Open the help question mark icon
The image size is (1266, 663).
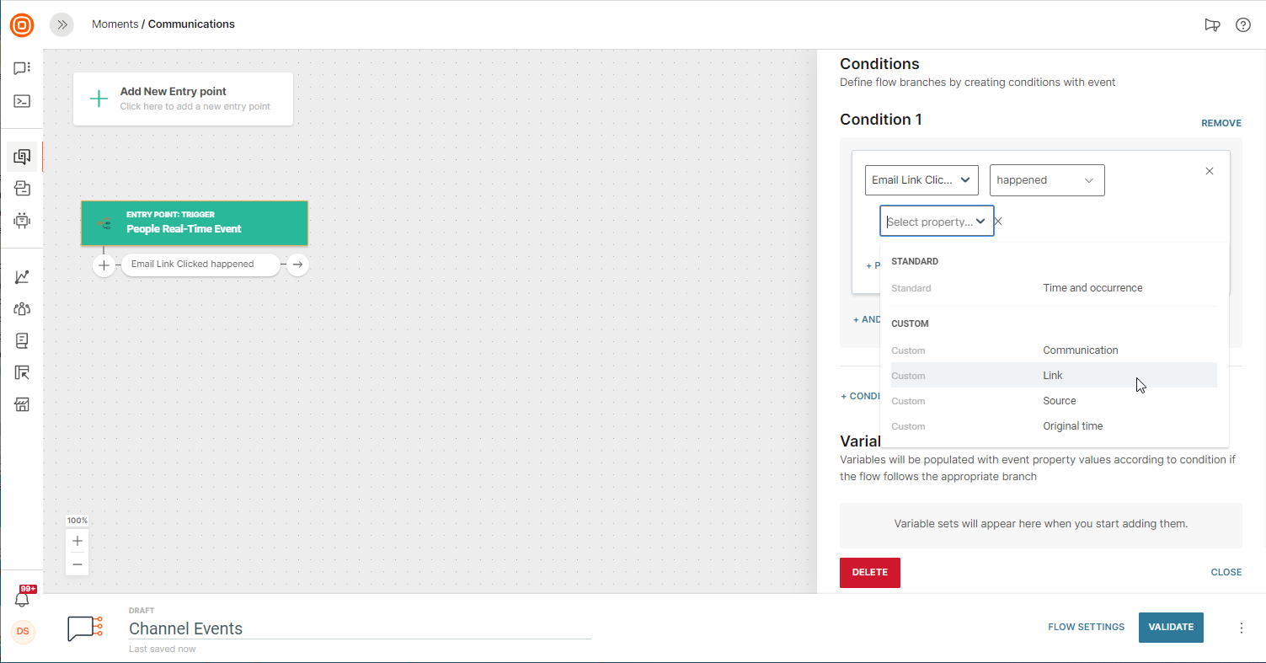[x=1242, y=24]
